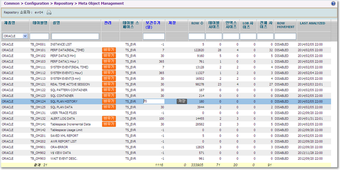Viewport: 340px width, 170px height.
Task: Focus the table name filter field
Action: 40,36
